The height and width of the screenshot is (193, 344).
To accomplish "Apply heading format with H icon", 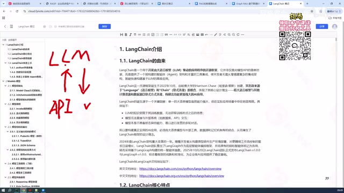I will (121, 34).
